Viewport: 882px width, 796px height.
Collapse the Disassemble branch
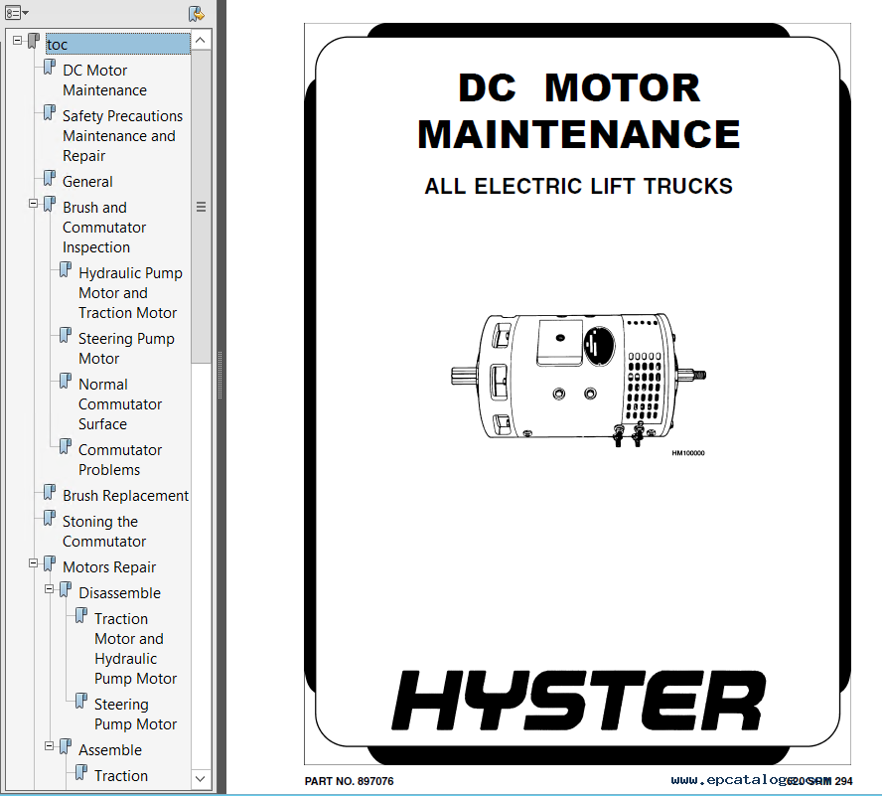[x=49, y=589]
